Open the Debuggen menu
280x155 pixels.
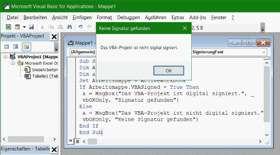coord(128,17)
